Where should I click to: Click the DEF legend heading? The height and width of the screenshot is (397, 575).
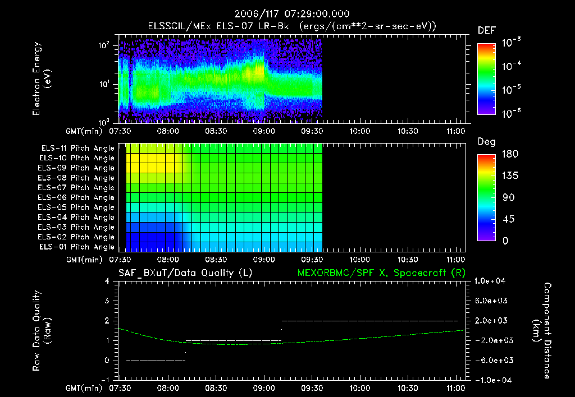coord(487,31)
